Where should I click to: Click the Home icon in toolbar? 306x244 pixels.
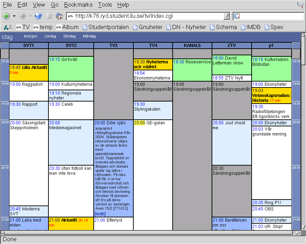tap(59, 16)
